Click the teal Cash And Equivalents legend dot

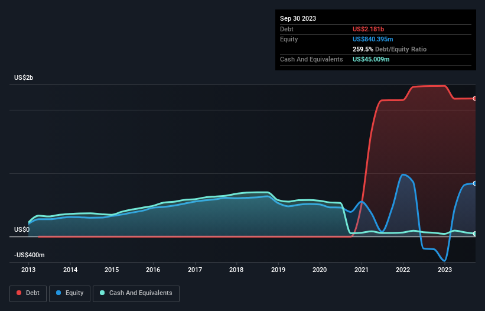(x=102, y=293)
